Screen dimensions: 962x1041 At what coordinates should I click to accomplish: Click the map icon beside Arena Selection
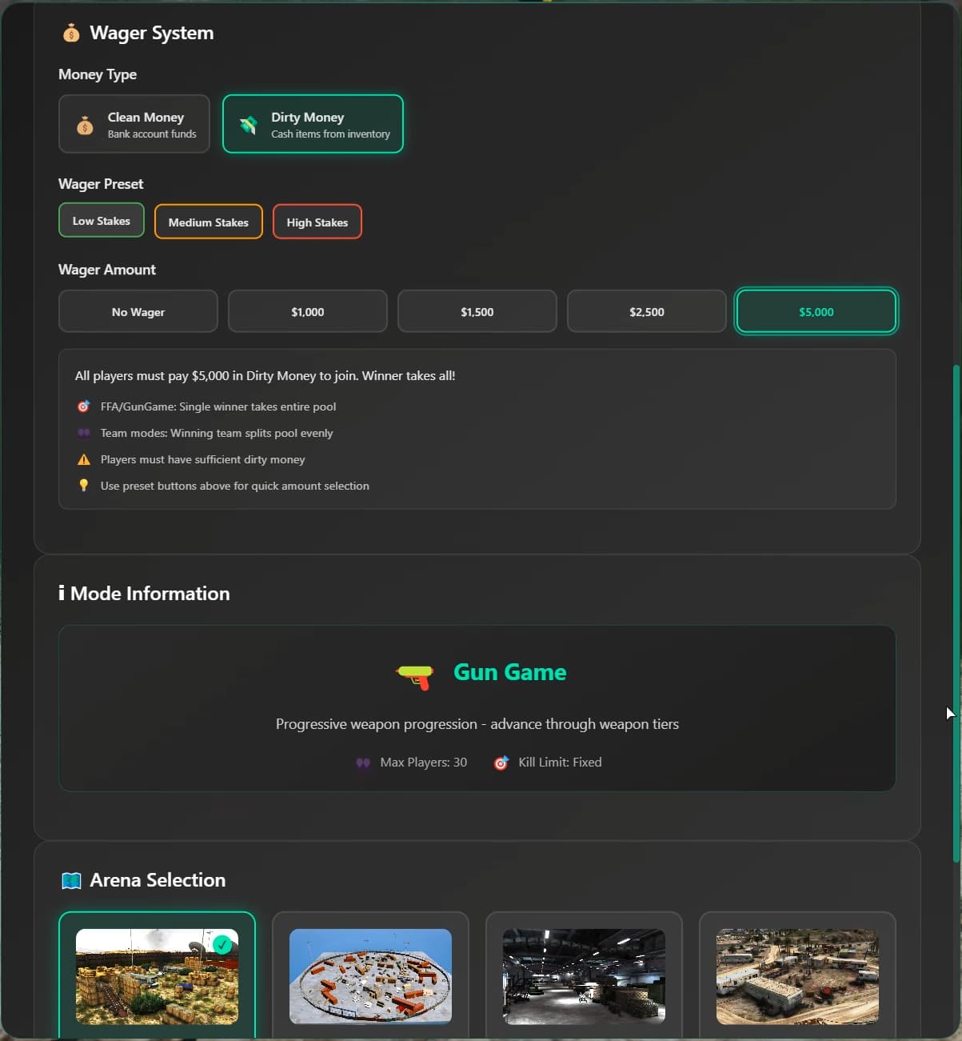71,880
